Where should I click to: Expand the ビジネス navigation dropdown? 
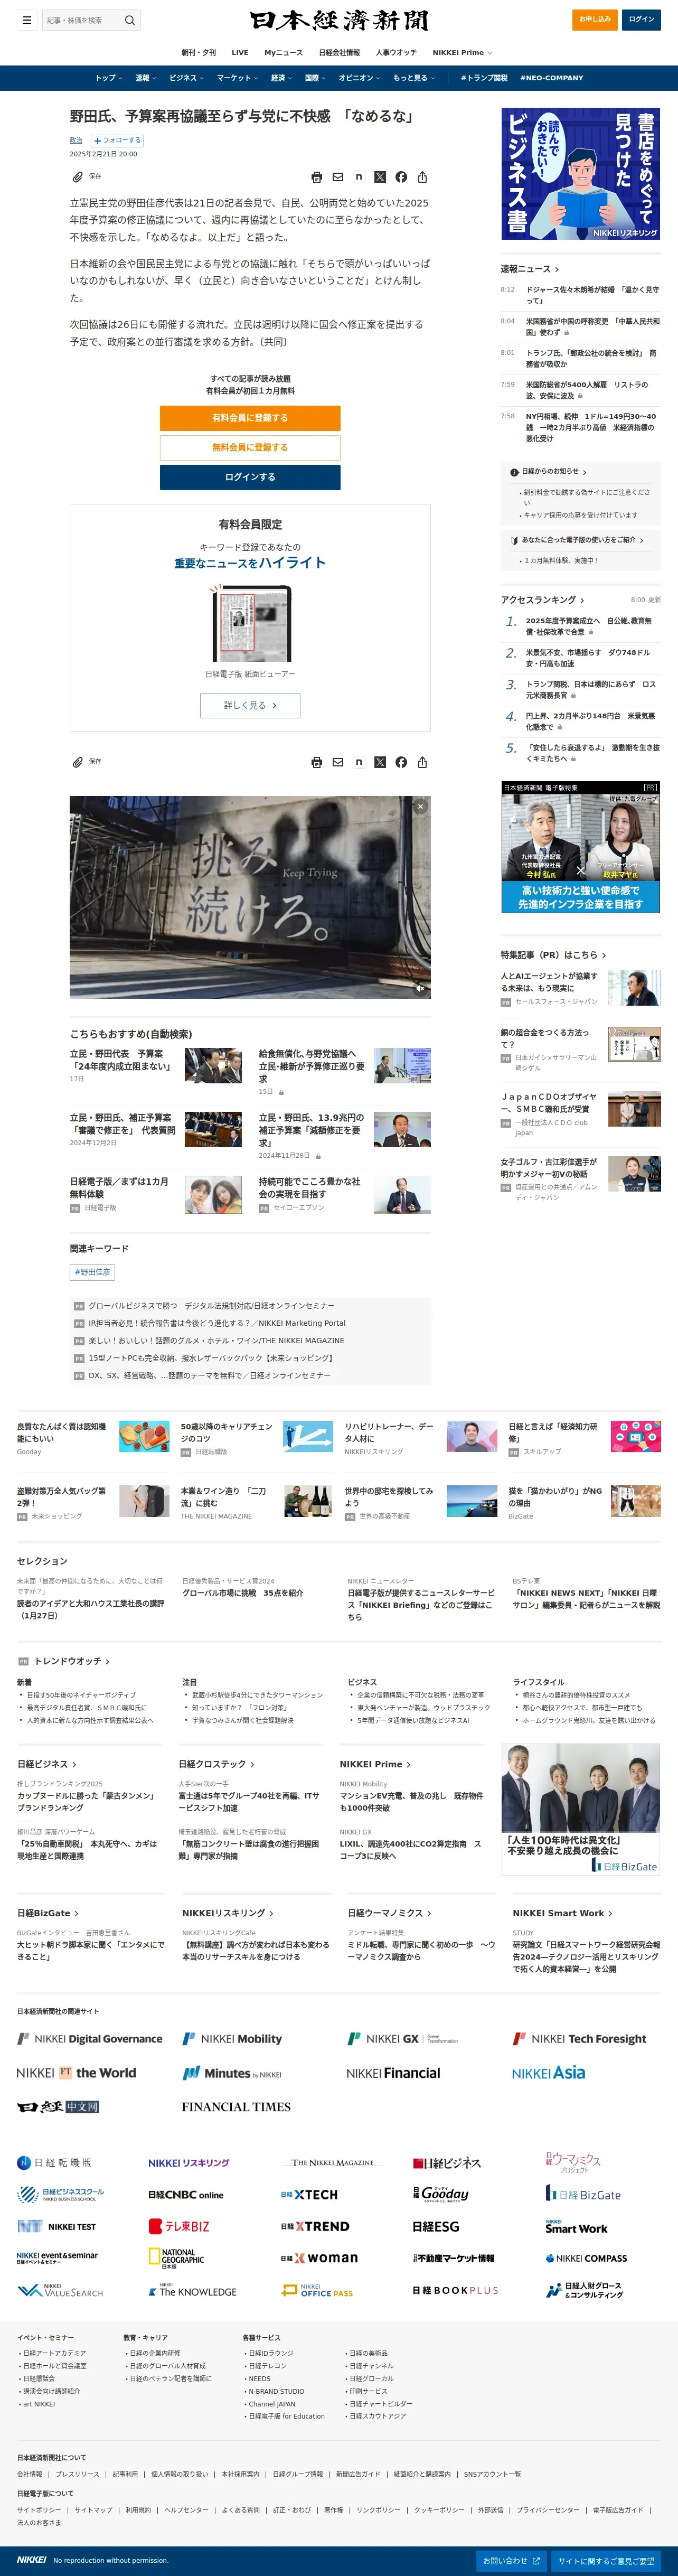(187, 78)
